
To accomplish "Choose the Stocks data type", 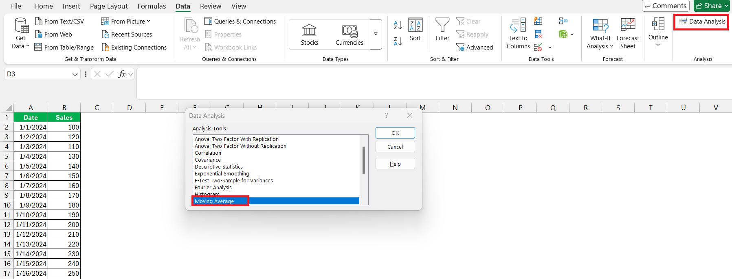I will click(x=309, y=35).
